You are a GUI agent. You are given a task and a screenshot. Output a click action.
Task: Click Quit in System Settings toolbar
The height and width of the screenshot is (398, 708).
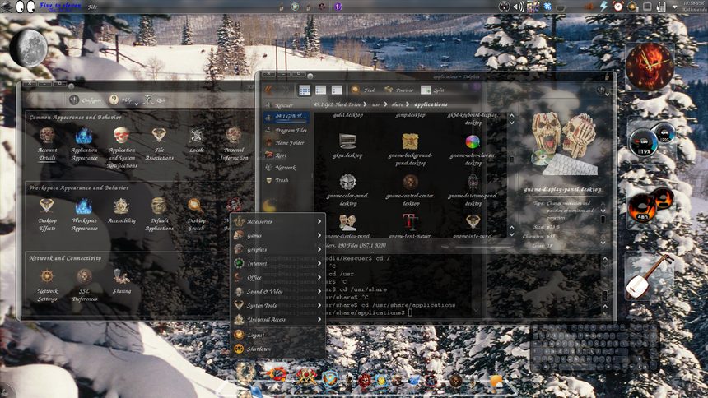tap(155, 99)
